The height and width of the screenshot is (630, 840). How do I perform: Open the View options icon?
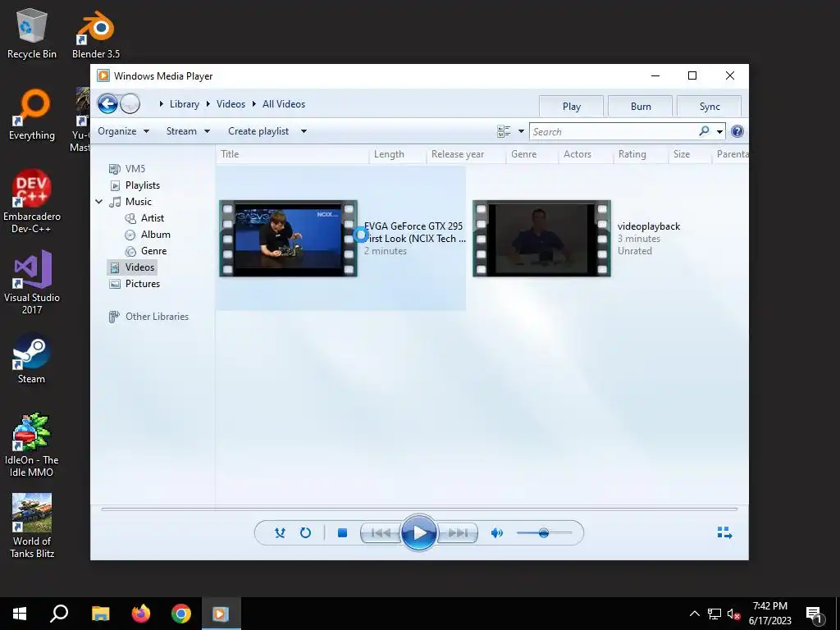coord(504,131)
